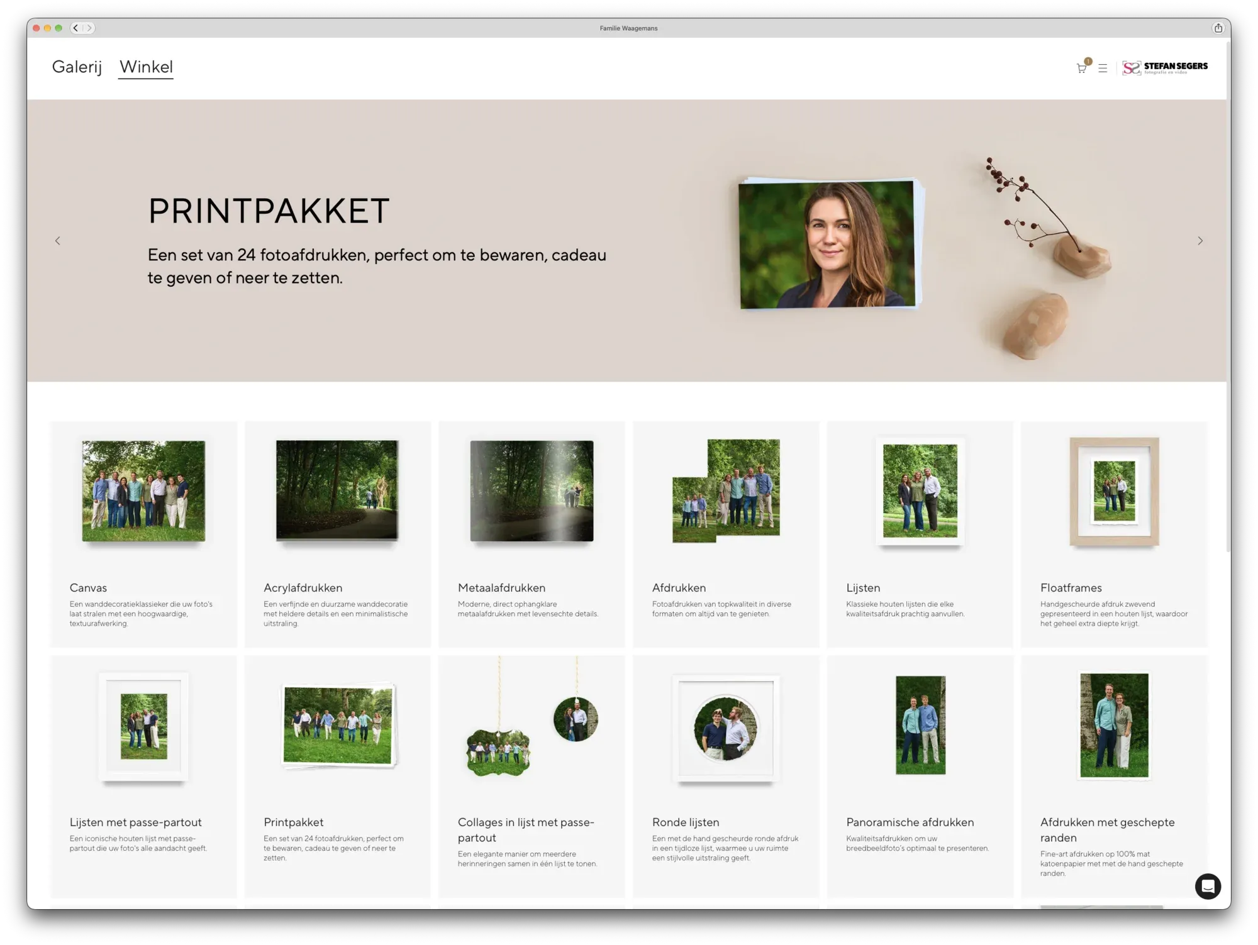The image size is (1258, 945).
Task: Open the shopping cart icon
Action: coord(1082,68)
